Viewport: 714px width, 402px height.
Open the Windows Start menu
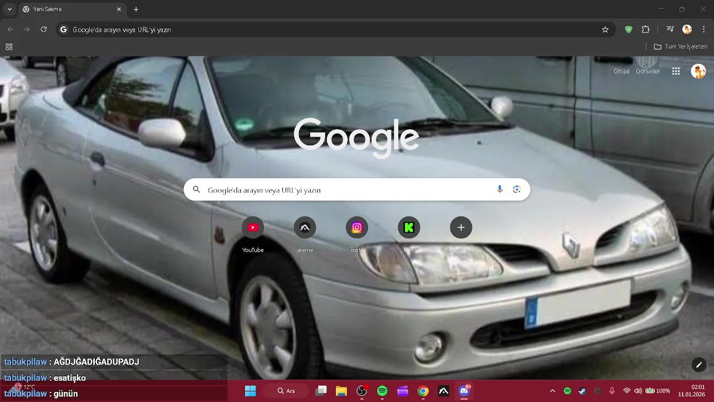click(x=250, y=391)
